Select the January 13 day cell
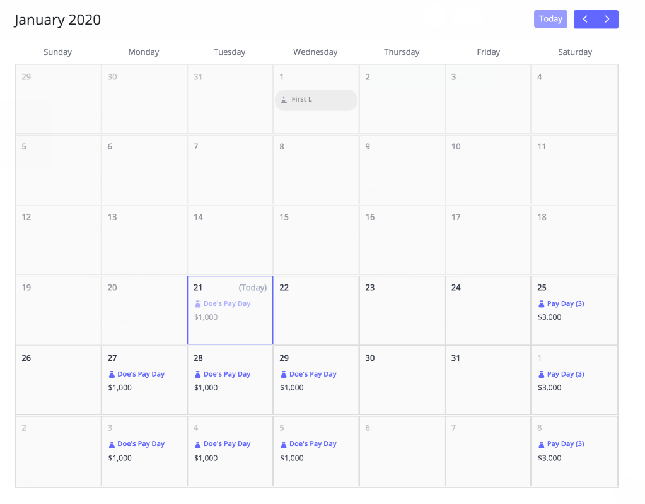This screenshot has width=645, height=504. 144,240
